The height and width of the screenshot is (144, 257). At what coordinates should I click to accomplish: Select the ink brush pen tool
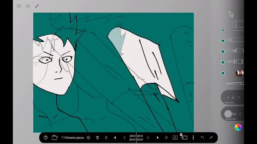coord(235,51)
